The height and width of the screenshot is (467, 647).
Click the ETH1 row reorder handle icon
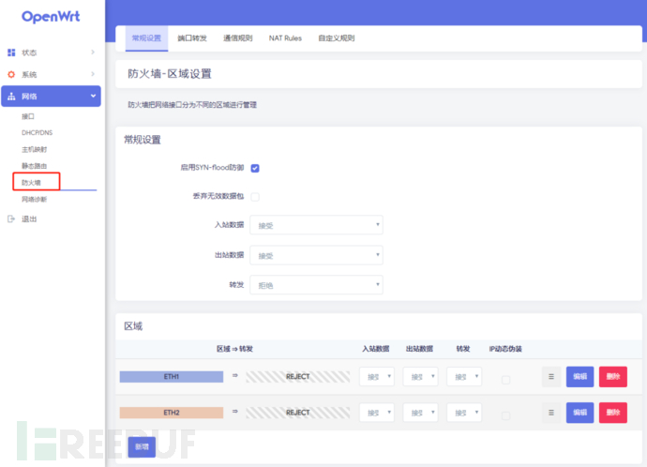tap(551, 377)
